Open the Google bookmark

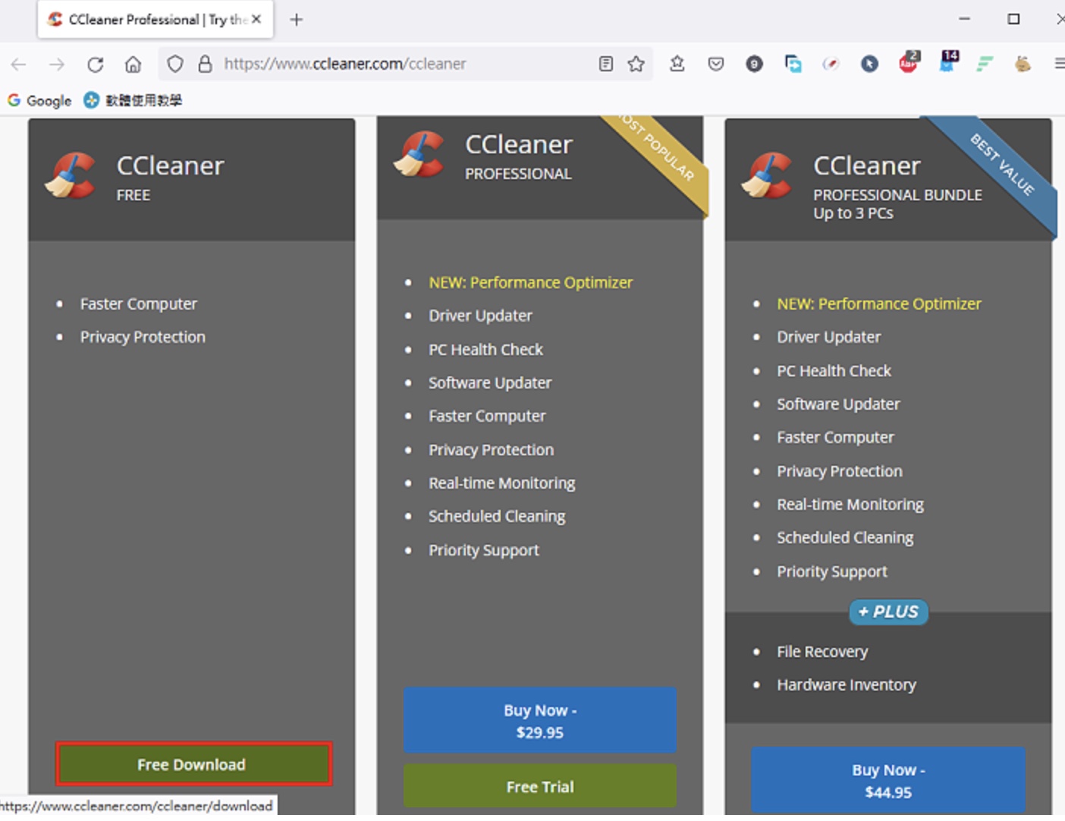39,100
